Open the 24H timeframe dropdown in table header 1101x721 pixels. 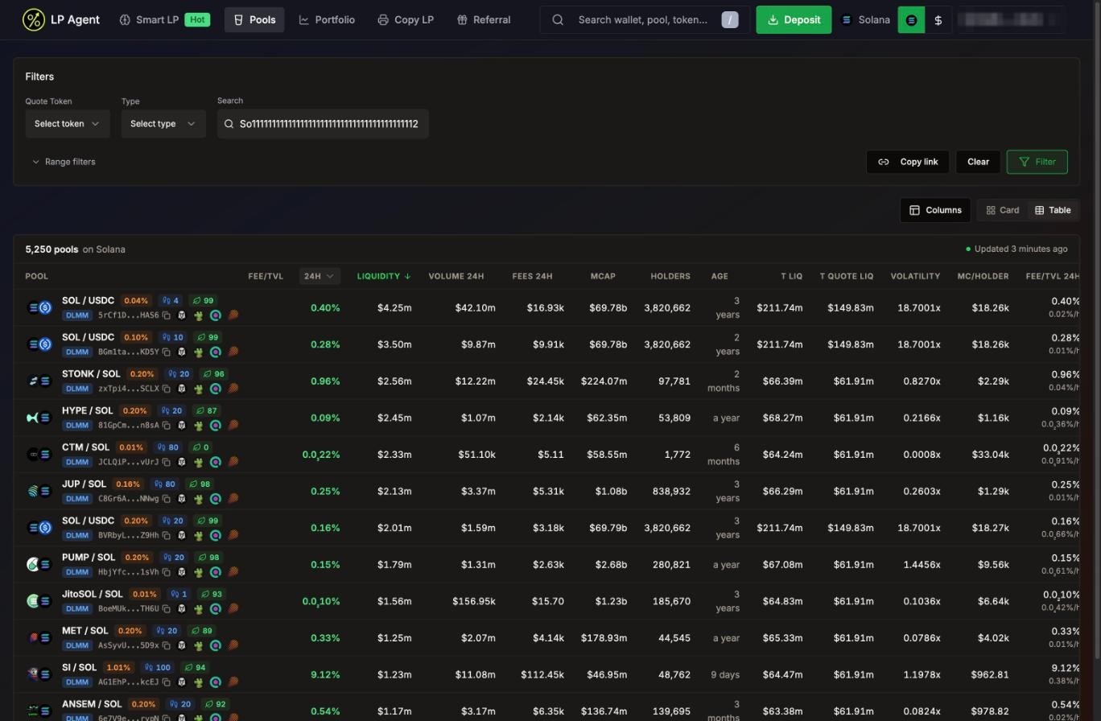click(x=320, y=276)
